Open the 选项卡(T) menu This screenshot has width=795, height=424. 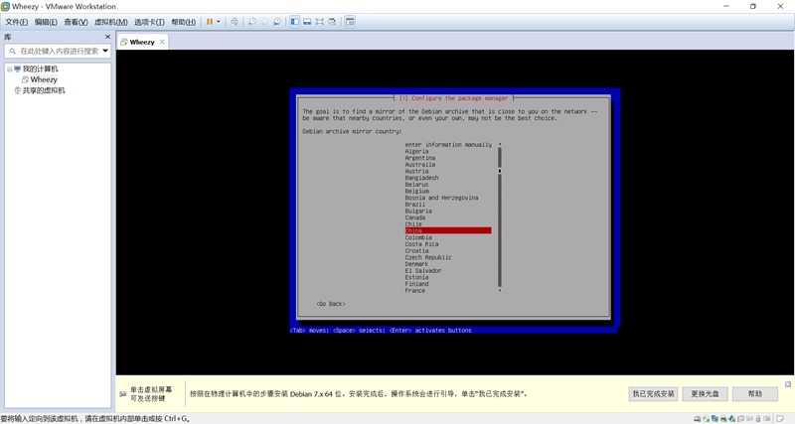click(x=149, y=22)
